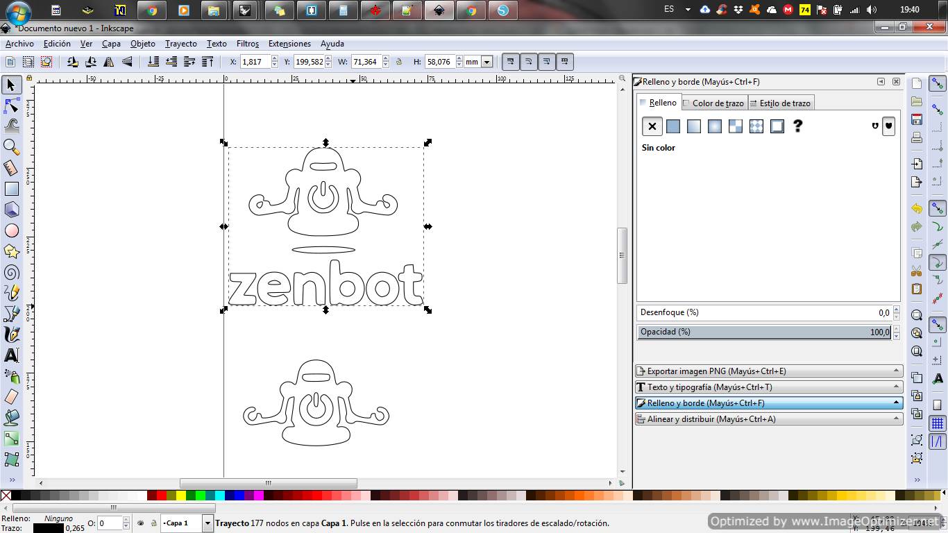Expand more tools chevron in toolbox
Screen dimensions: 948x533
click(11, 480)
